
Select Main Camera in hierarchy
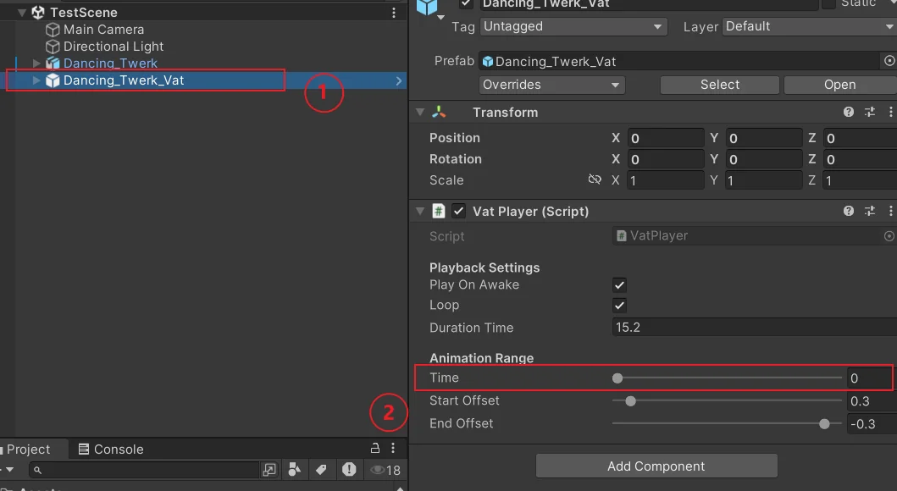[x=103, y=30]
